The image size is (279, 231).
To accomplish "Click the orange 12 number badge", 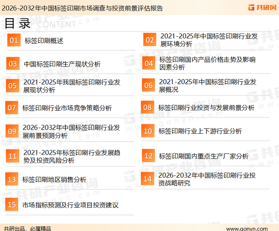I will pos(148,156).
